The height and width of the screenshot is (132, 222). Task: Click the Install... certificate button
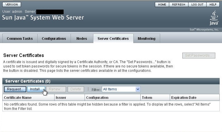click(x=36, y=89)
